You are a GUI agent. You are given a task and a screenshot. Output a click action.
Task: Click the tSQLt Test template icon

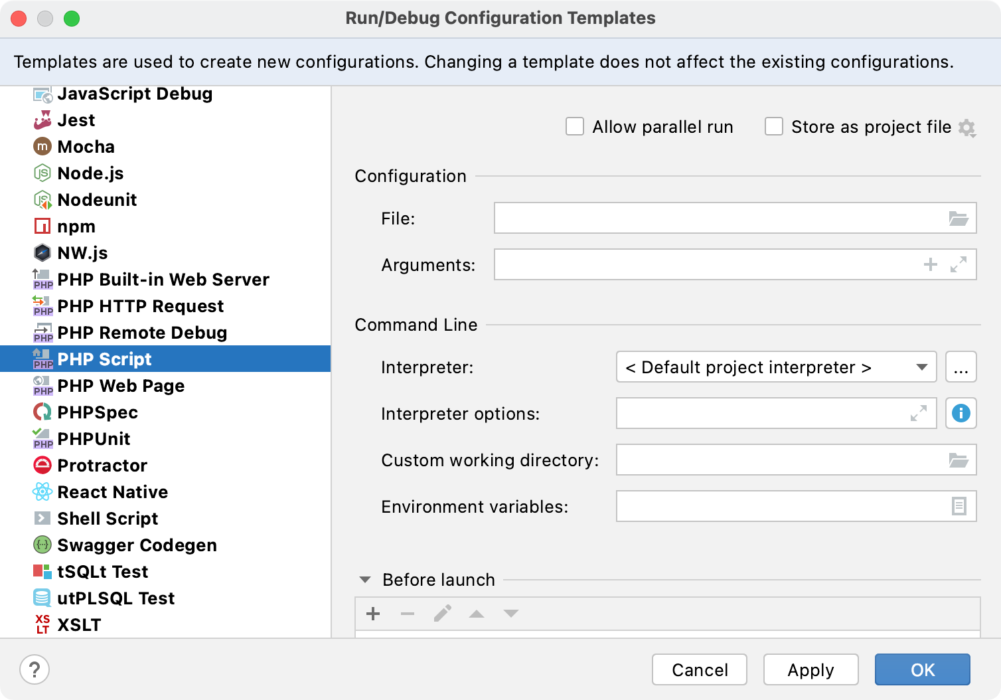coord(42,572)
